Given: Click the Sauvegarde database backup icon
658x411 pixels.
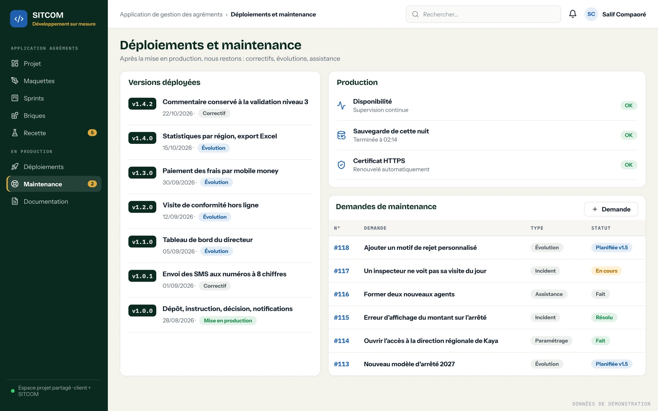Looking at the screenshot, I should tap(341, 135).
